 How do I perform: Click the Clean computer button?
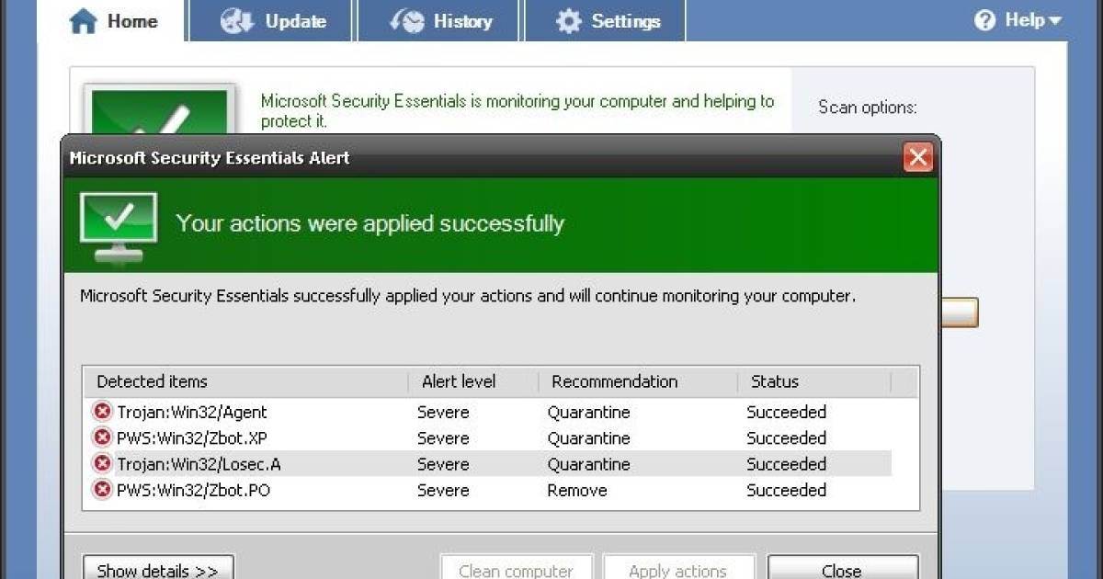[x=516, y=568]
